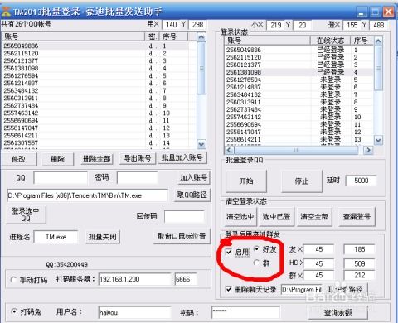
Task: Toggle the 启用 checkbox
Action: coord(229,252)
